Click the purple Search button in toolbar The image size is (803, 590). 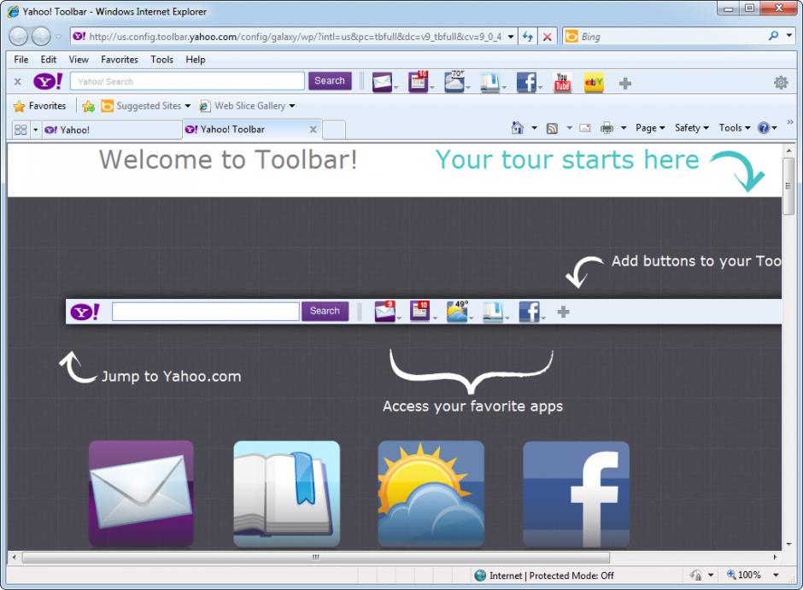tap(330, 81)
